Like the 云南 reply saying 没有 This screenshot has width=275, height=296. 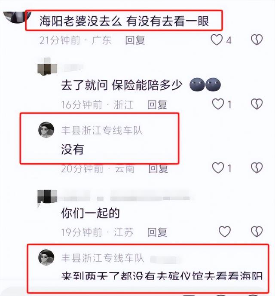click(218, 168)
